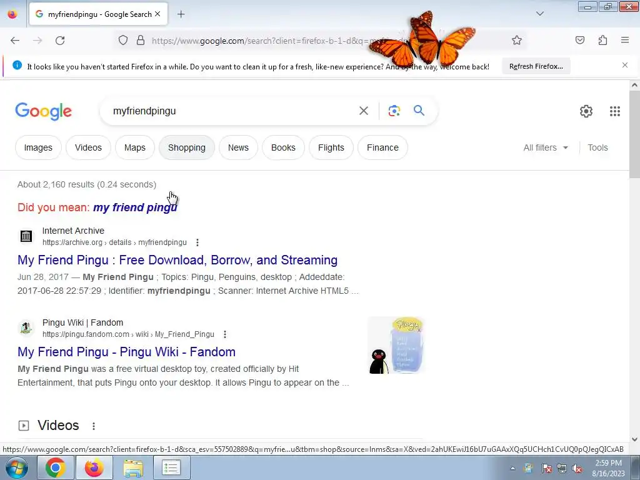Submit search with the magnifier icon
640x480 pixels.
pyautogui.click(x=419, y=111)
